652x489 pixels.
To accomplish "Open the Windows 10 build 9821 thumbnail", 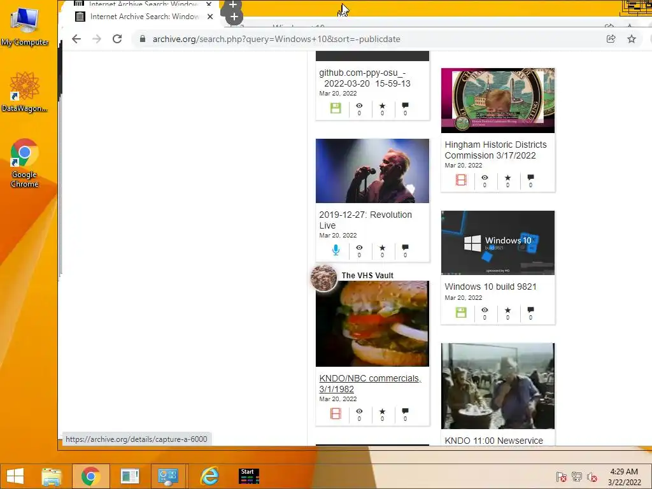I will (498, 243).
